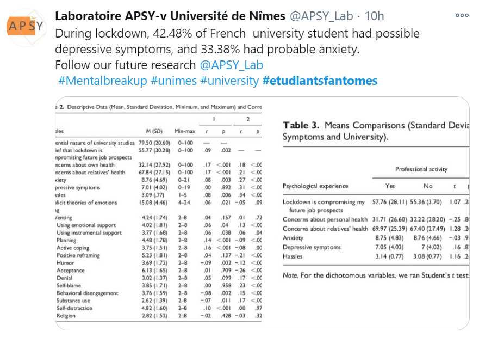
Task: Click the "Follow our future research" text
Action: click(x=126, y=65)
